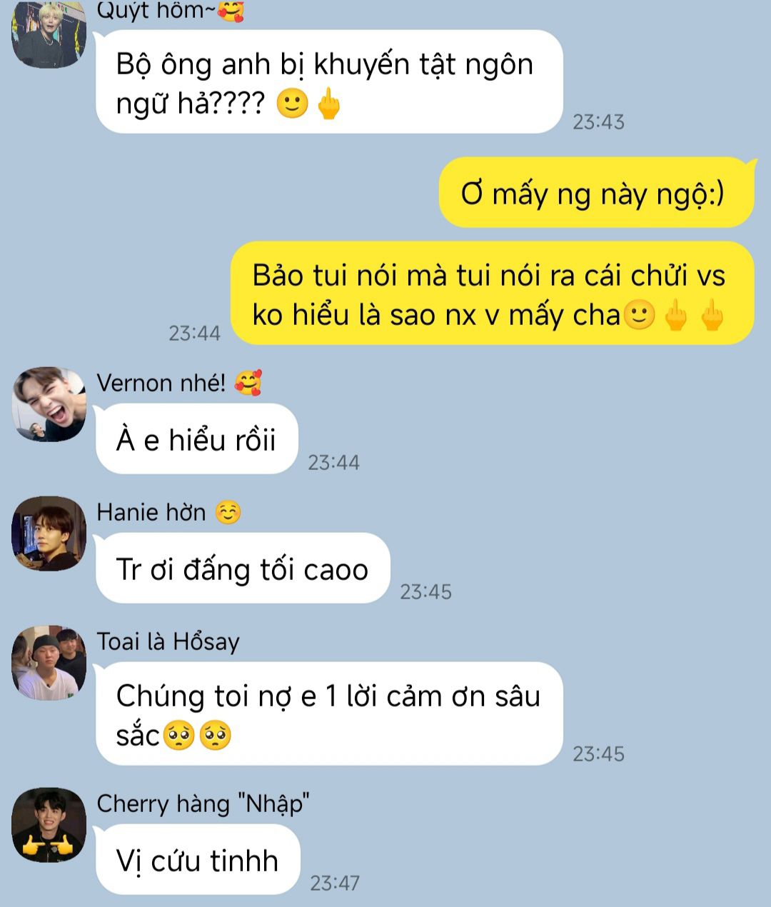
Task: Tap the "Chúng toi nợ e 1 lời cảm ơn" bubble
Action: pos(329,713)
